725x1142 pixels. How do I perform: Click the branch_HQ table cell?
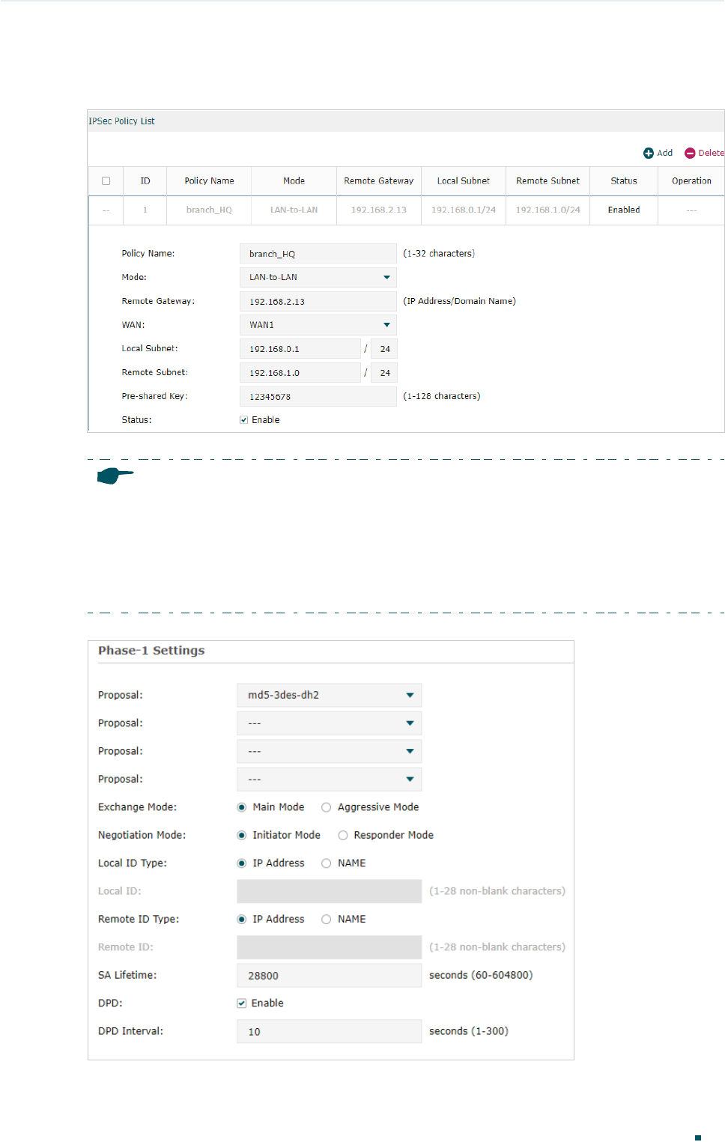(x=209, y=210)
